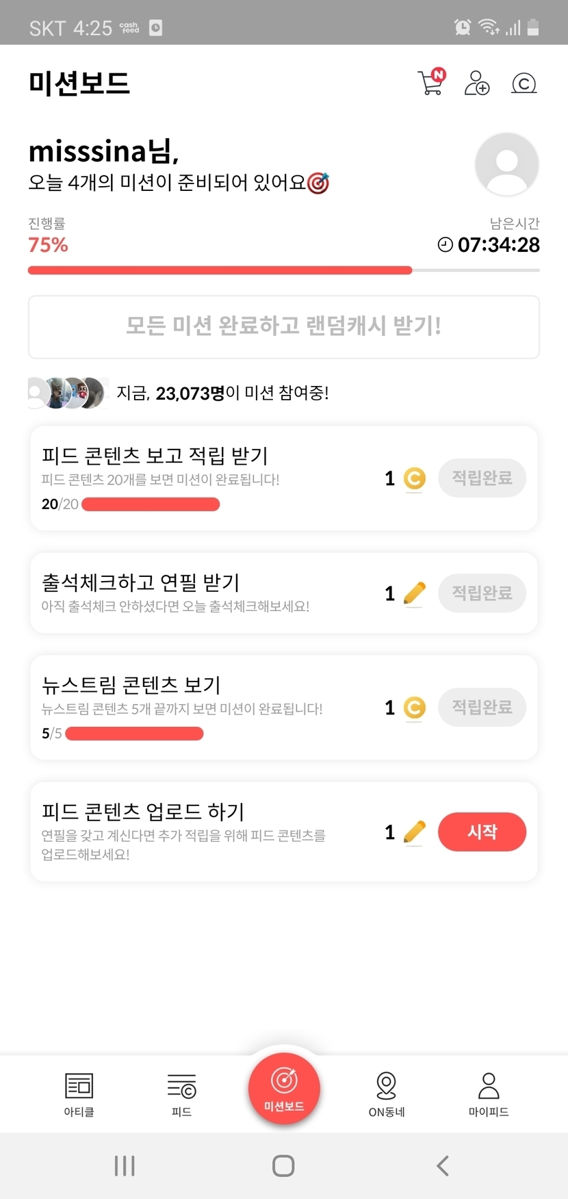Go to the 마이피드 tab
568x1199 pixels.
click(489, 1094)
